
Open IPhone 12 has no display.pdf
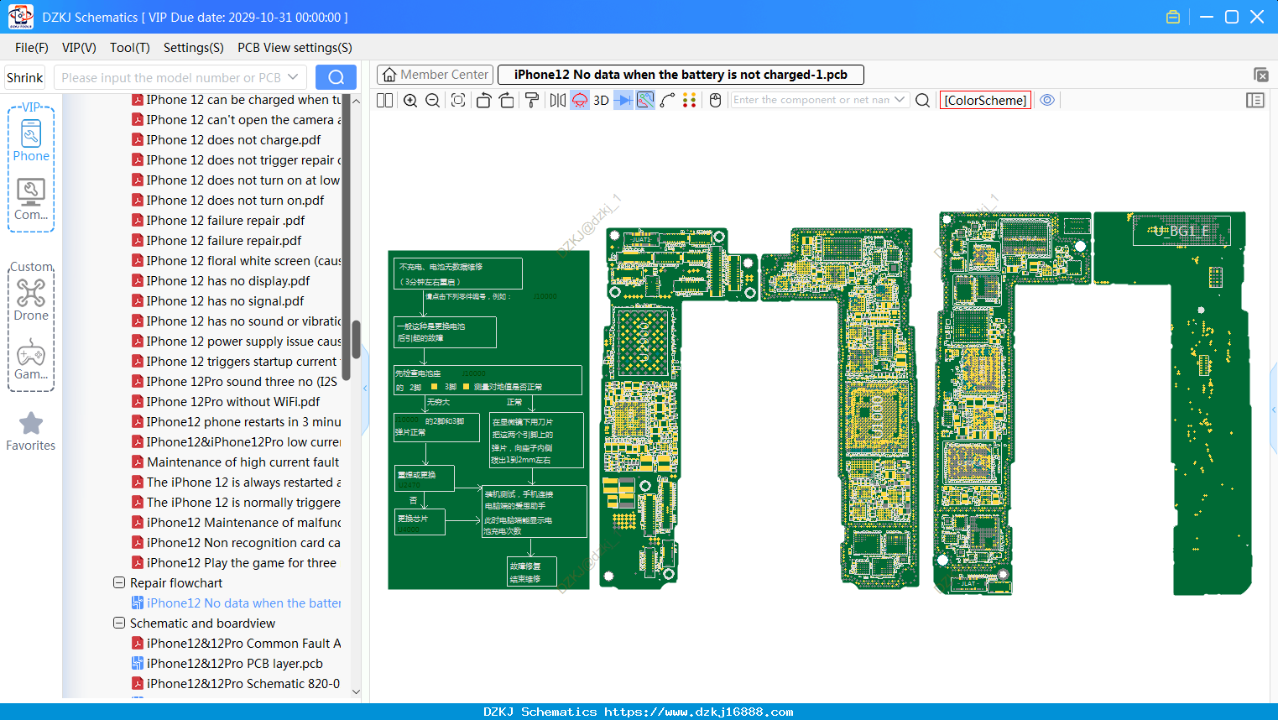pyautogui.click(x=221, y=281)
